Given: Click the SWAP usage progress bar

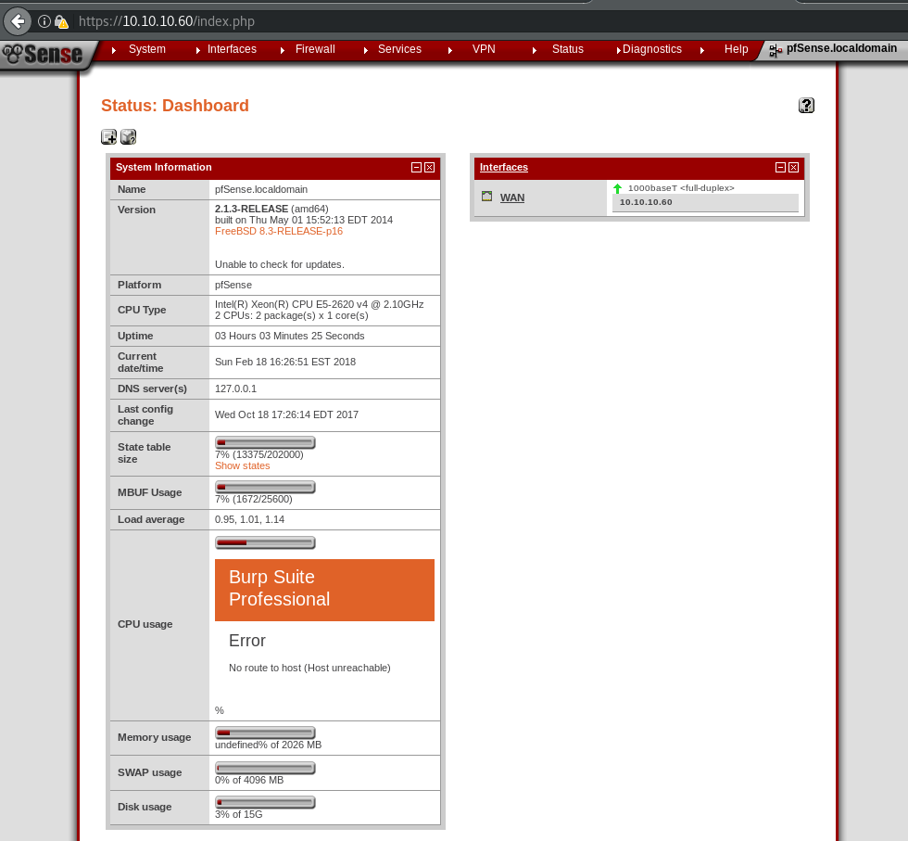Looking at the screenshot, I should pyautogui.click(x=265, y=769).
